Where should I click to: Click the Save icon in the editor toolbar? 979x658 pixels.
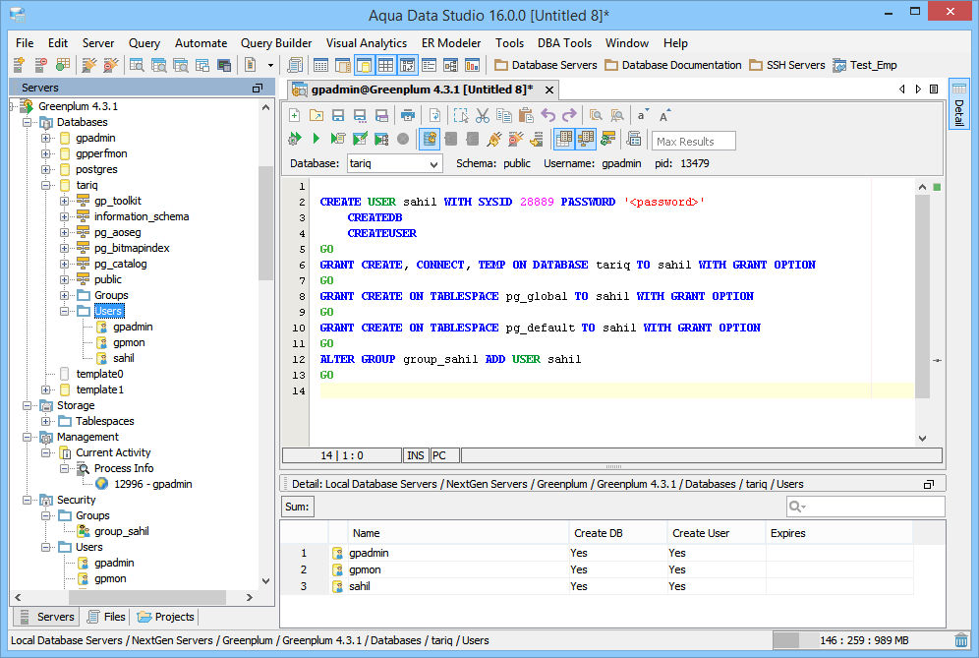click(337, 115)
